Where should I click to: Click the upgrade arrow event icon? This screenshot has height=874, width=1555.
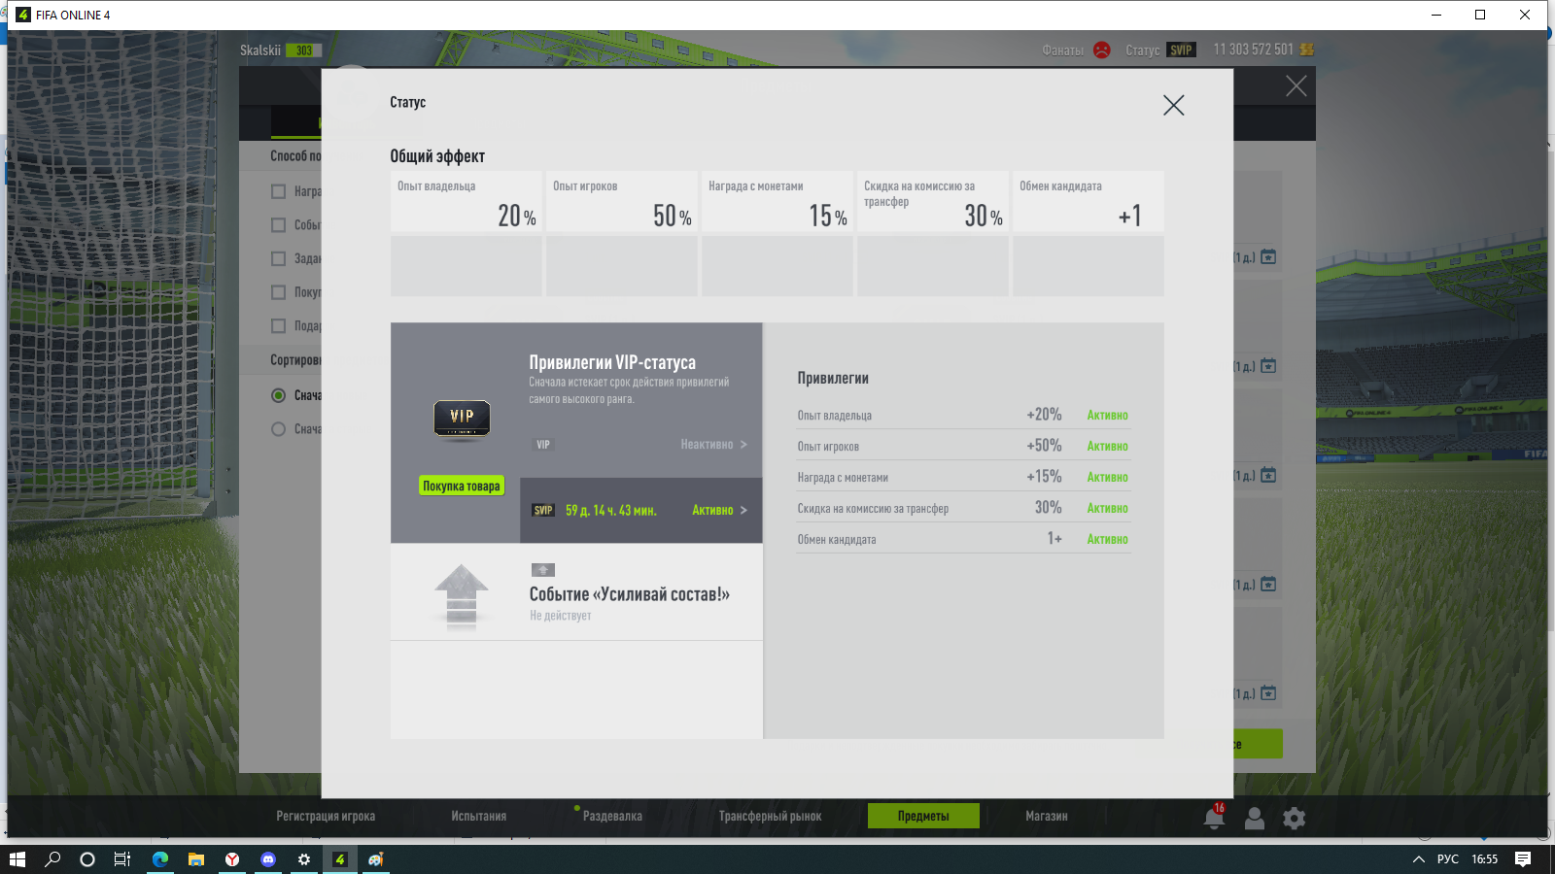462,595
